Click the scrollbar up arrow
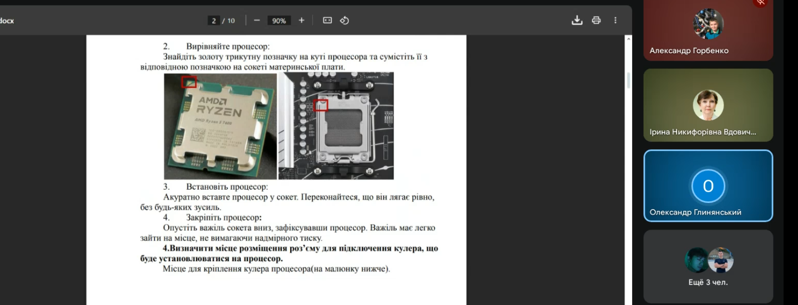 629,39
